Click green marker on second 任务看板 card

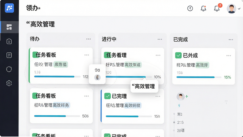click(x=34, y=96)
